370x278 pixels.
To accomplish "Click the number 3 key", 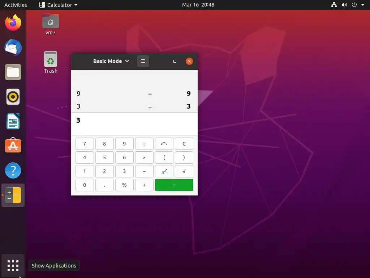I will click(x=124, y=171).
